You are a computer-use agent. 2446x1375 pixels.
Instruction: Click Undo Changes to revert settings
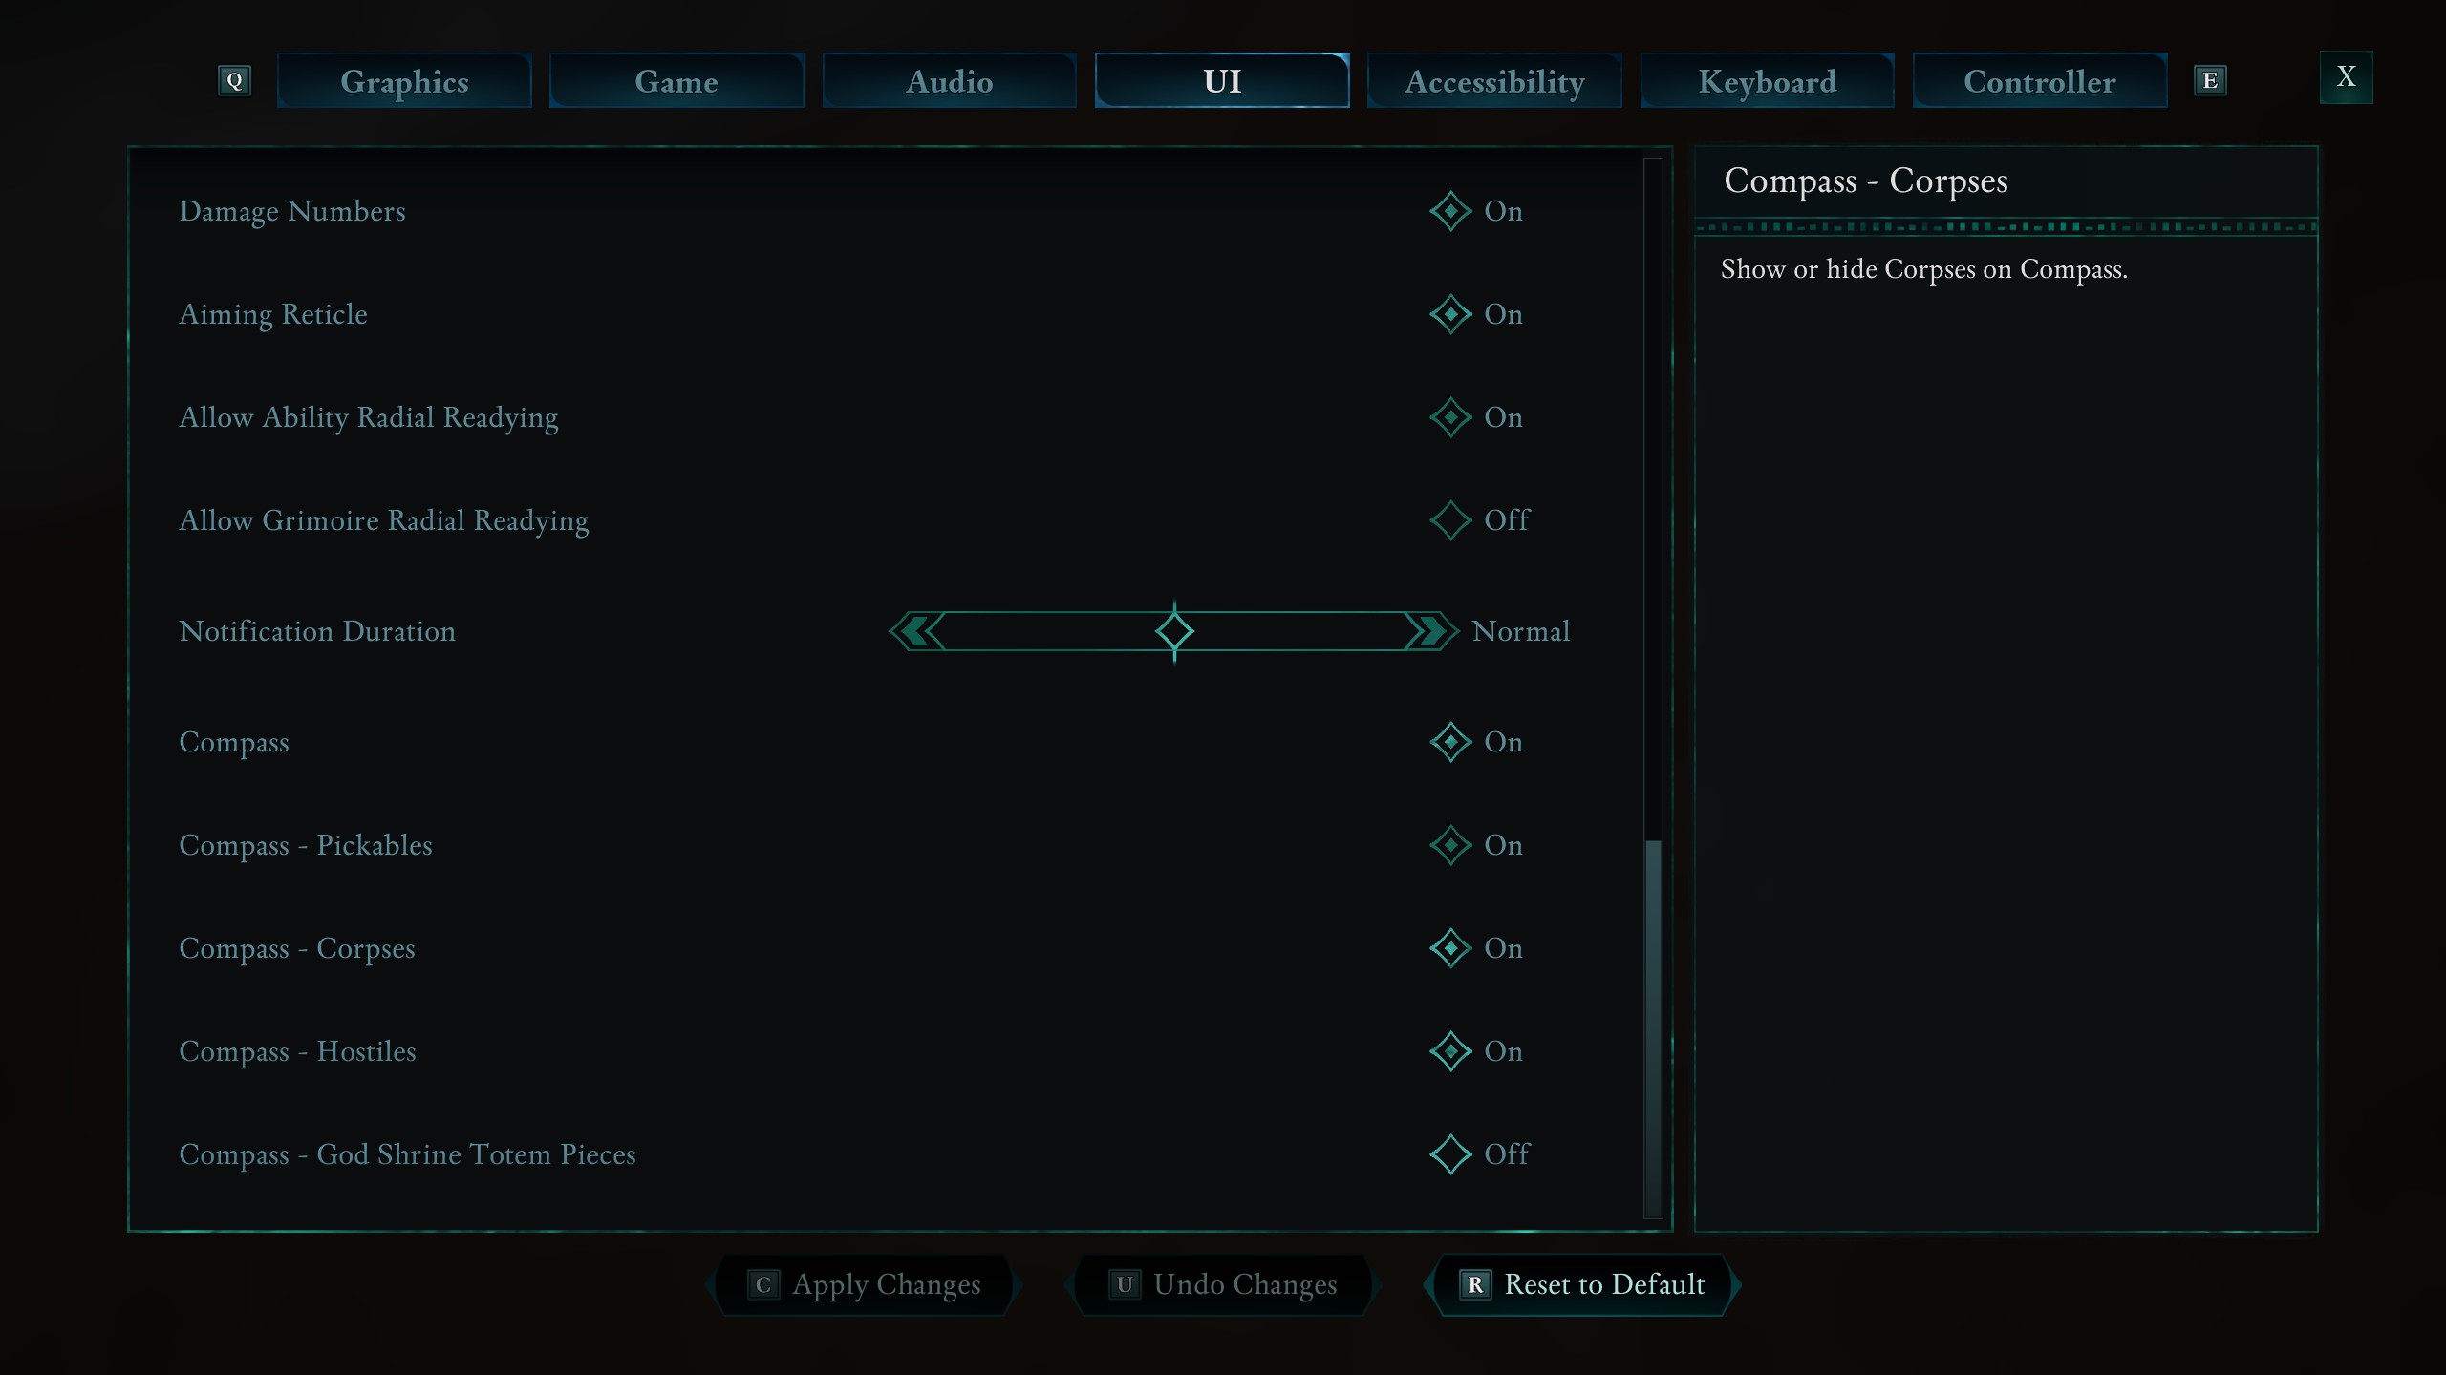pyautogui.click(x=1223, y=1284)
